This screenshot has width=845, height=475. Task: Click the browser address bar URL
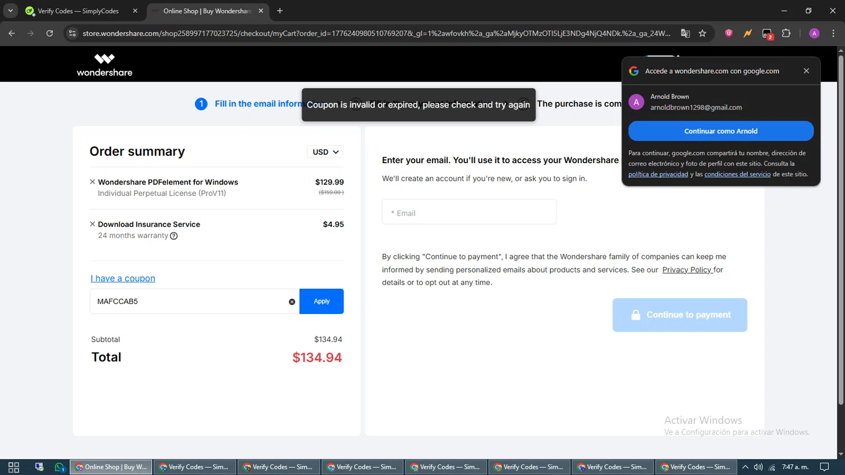pos(376,33)
